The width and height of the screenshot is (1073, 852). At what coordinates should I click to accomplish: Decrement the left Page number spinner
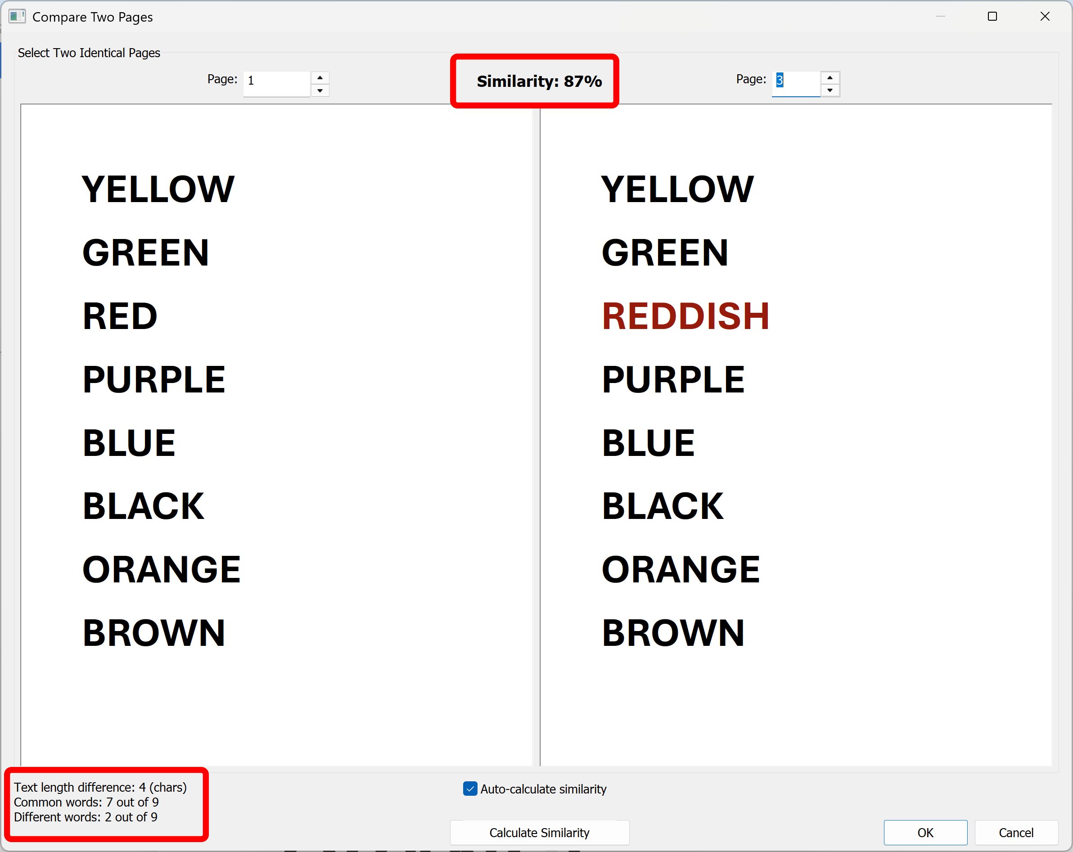click(320, 90)
